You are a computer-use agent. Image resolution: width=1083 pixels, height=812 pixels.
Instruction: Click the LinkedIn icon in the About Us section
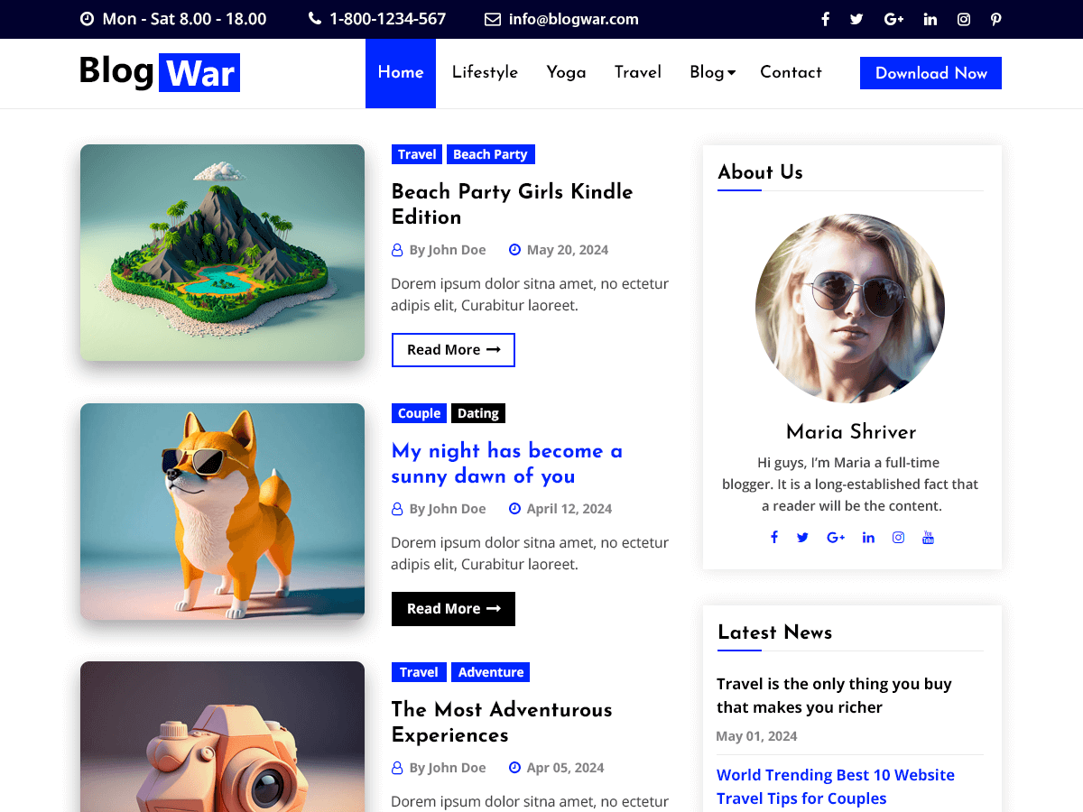pyautogui.click(x=868, y=537)
